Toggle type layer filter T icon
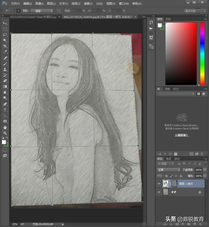209x227 pixels. tap(189, 164)
